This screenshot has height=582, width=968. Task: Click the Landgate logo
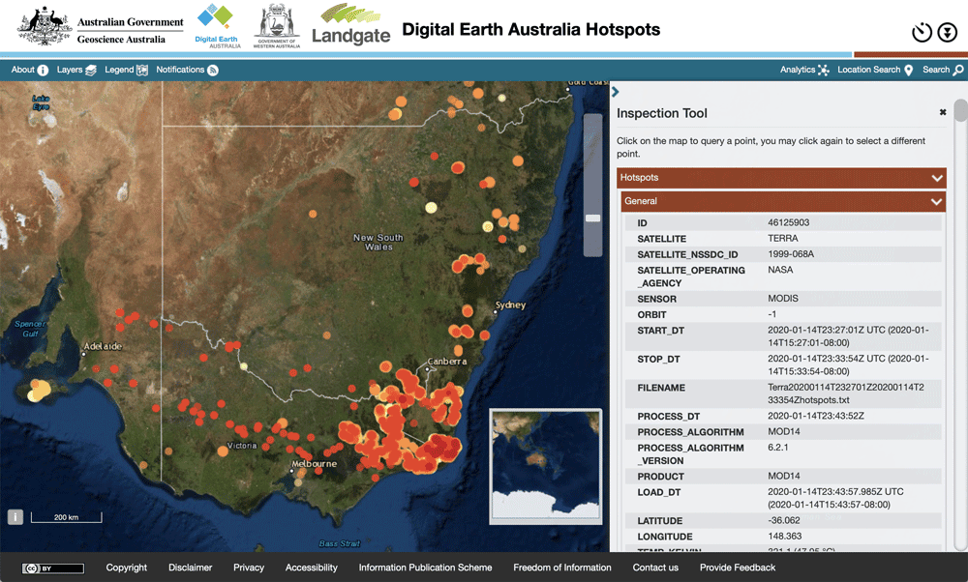click(x=350, y=26)
